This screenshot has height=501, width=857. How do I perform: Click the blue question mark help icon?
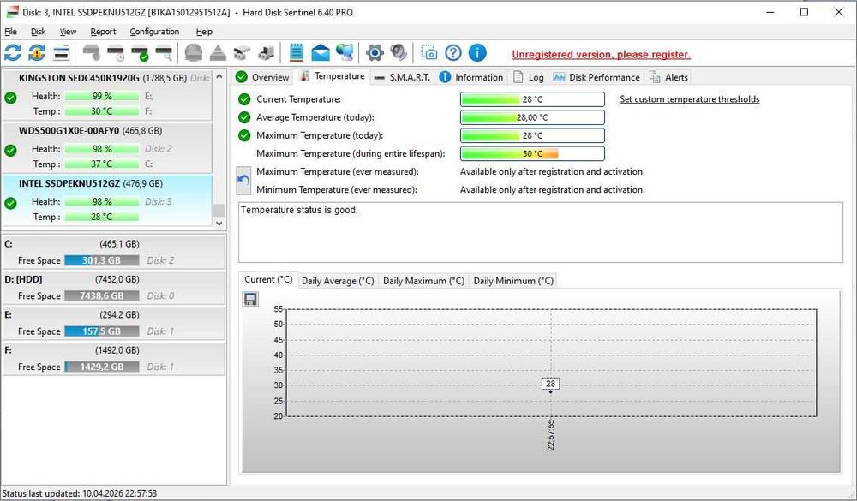[x=453, y=53]
